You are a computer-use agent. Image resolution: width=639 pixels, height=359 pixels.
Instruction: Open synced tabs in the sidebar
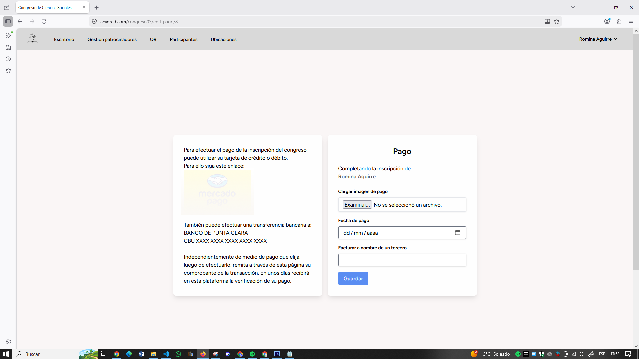8,47
